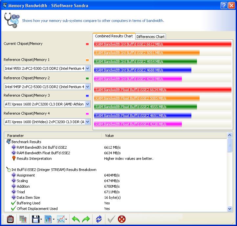This screenshot has width=237, height=226.
Task: Click the diamond icon beside Triad
Action: point(14,192)
